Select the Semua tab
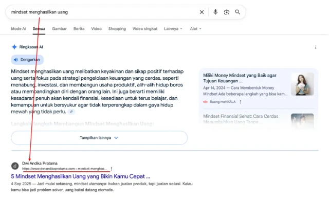 (39, 29)
